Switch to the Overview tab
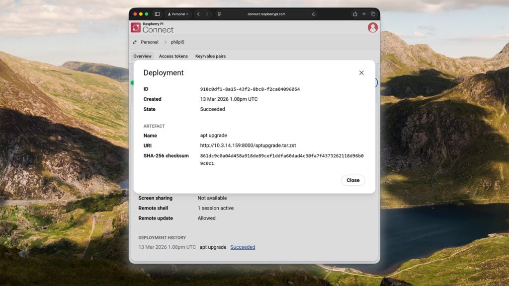The width and height of the screenshot is (509, 286). (142, 56)
